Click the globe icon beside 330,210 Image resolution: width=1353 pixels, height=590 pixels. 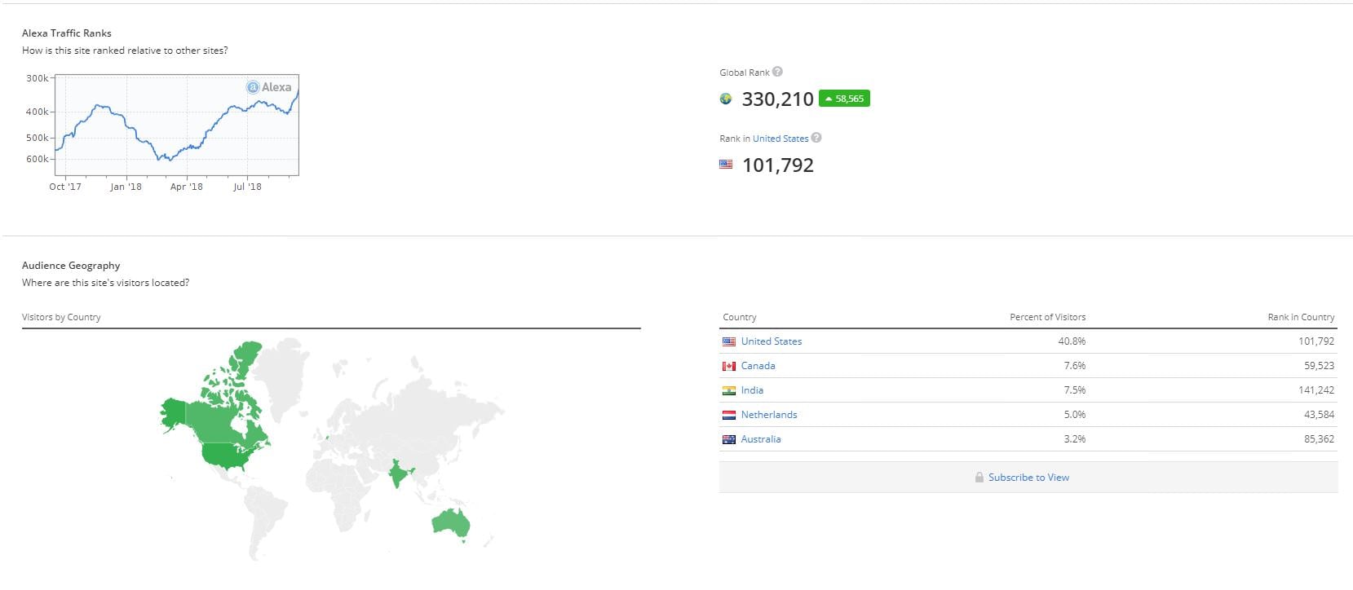[726, 99]
